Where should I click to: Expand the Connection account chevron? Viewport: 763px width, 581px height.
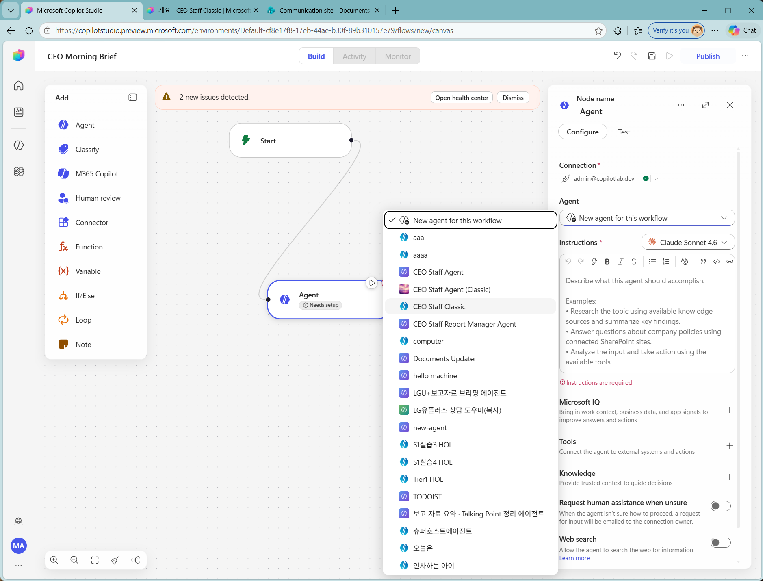tap(657, 179)
